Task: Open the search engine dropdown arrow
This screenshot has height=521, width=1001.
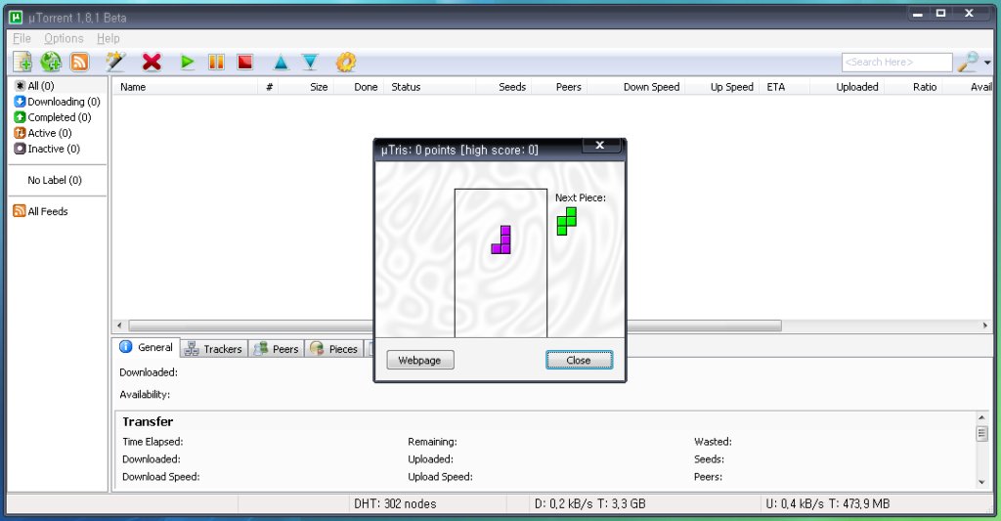Action: pos(987,63)
